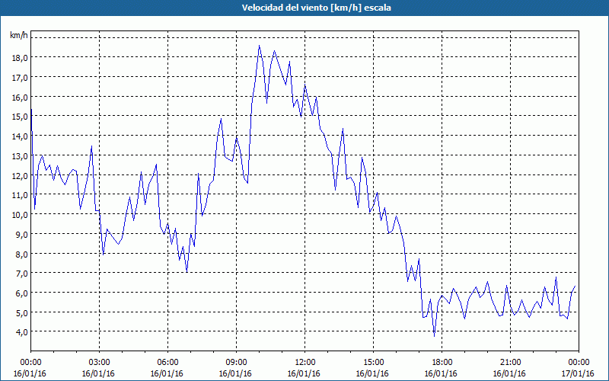Select the '16/01/16' date under 12:00
Image resolution: width=609 pixels, height=381 pixels.
tap(304, 373)
